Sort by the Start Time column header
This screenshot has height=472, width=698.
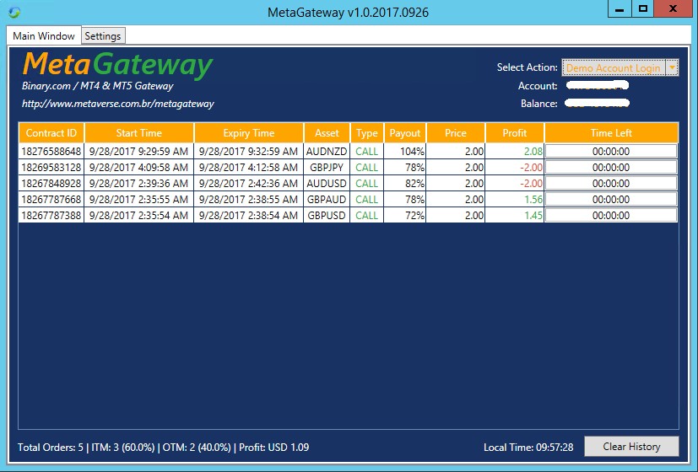point(139,133)
